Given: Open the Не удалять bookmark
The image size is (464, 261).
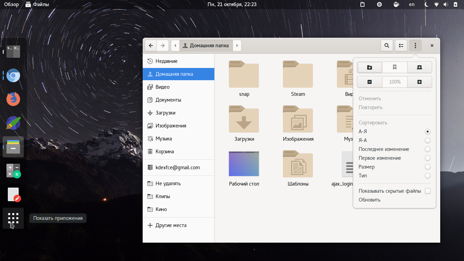Looking at the screenshot, I should (178, 184).
